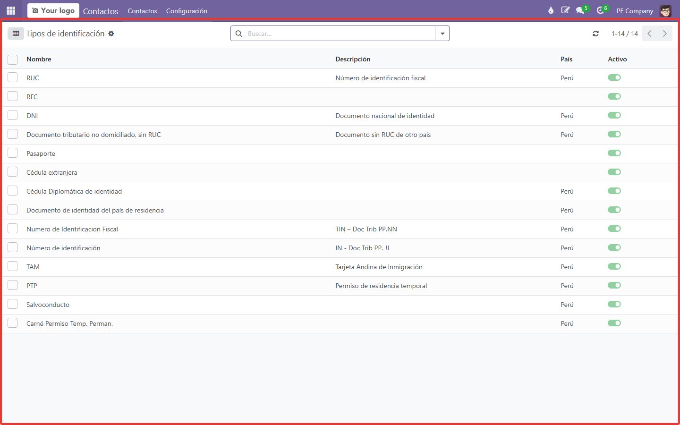
Task: Click the list view icon beside the title
Action: pyautogui.click(x=16, y=34)
